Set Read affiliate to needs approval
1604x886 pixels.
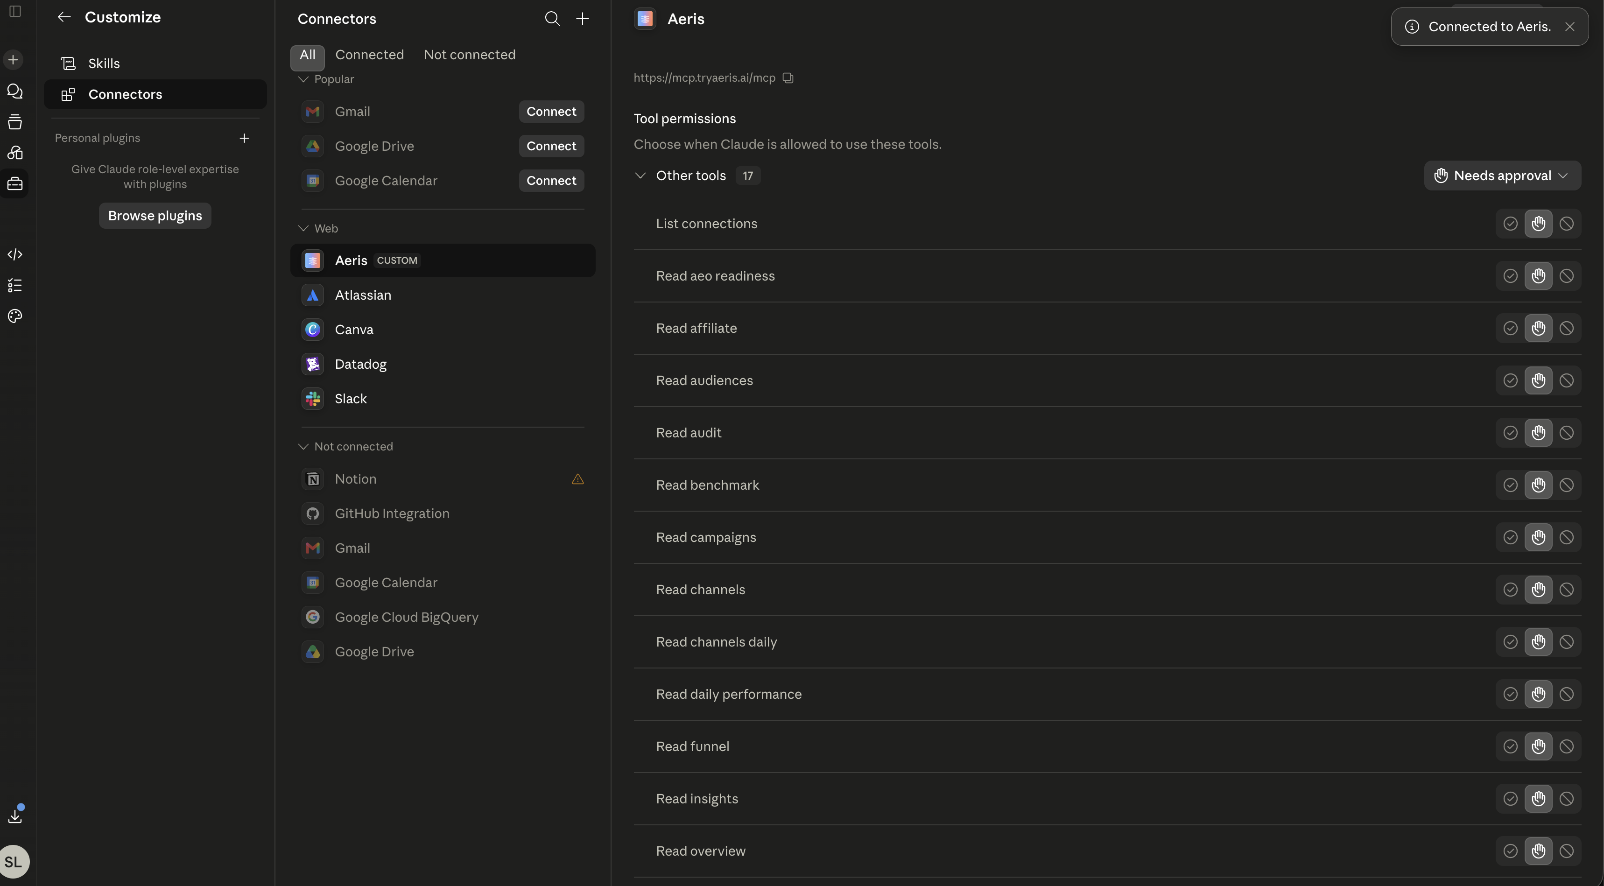tap(1539, 329)
